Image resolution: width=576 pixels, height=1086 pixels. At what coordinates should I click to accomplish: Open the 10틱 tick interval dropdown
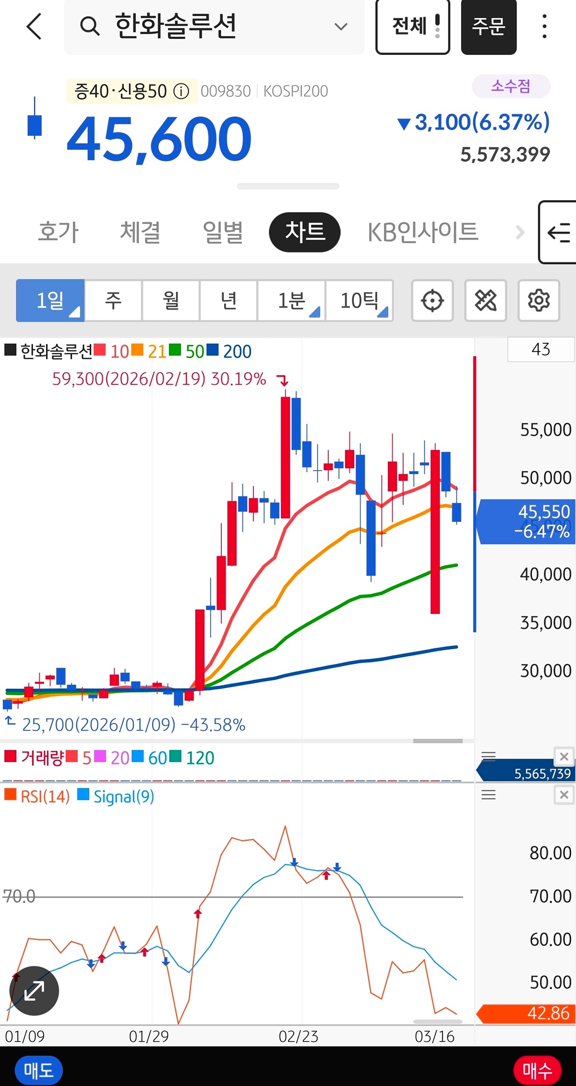click(x=360, y=301)
